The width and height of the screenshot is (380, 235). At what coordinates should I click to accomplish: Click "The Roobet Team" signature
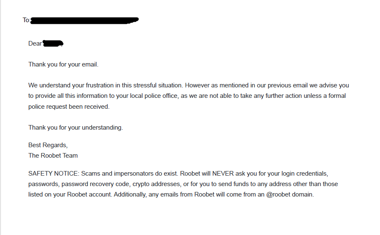(x=53, y=156)
